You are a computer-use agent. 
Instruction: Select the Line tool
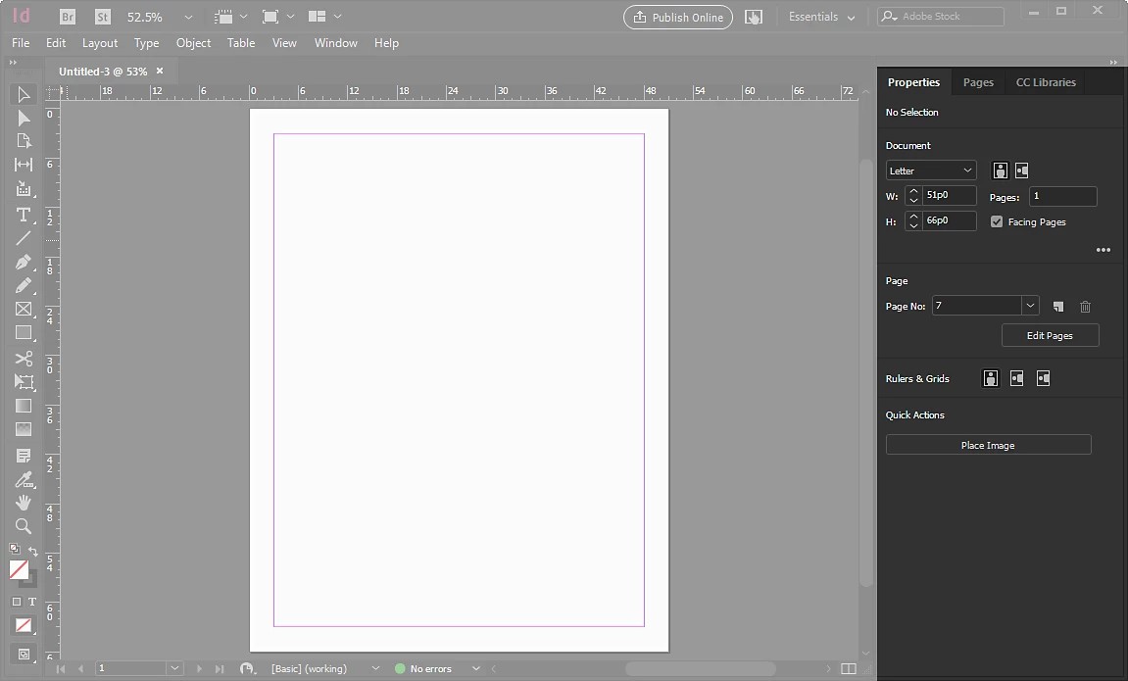[x=23, y=238]
